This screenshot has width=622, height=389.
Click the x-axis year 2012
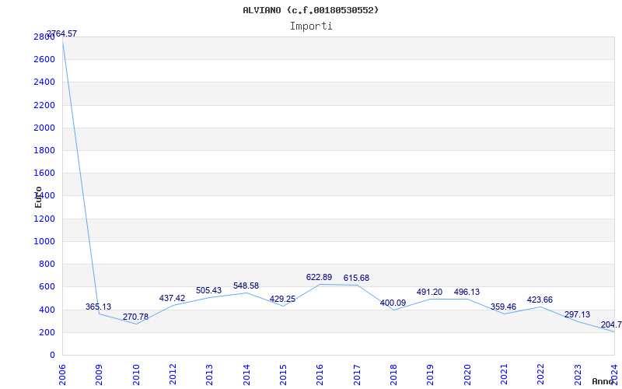pos(173,374)
